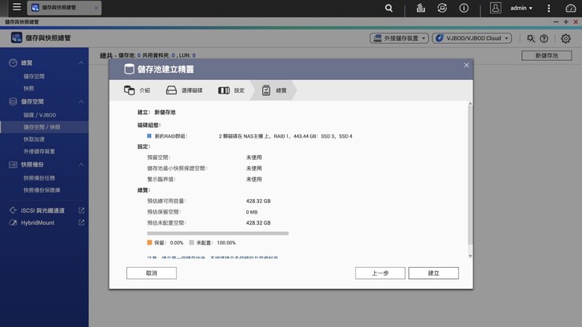Open the dashboard gauge icon

(570, 8)
